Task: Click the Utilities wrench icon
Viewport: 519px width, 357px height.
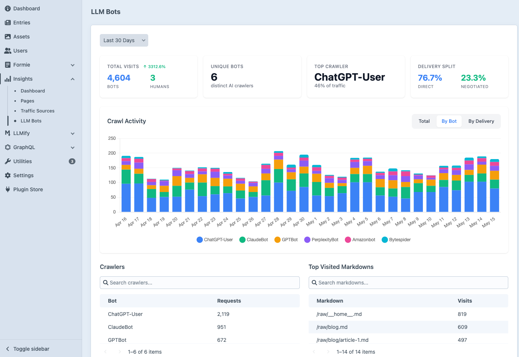Action: pos(8,161)
